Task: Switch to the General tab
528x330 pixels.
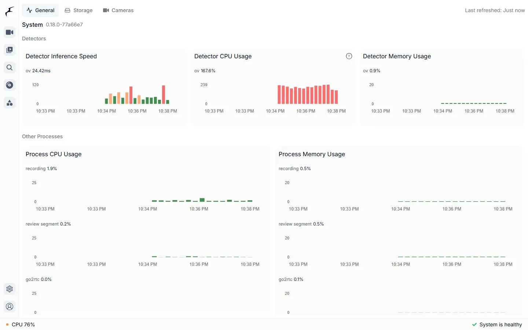Action: point(40,10)
